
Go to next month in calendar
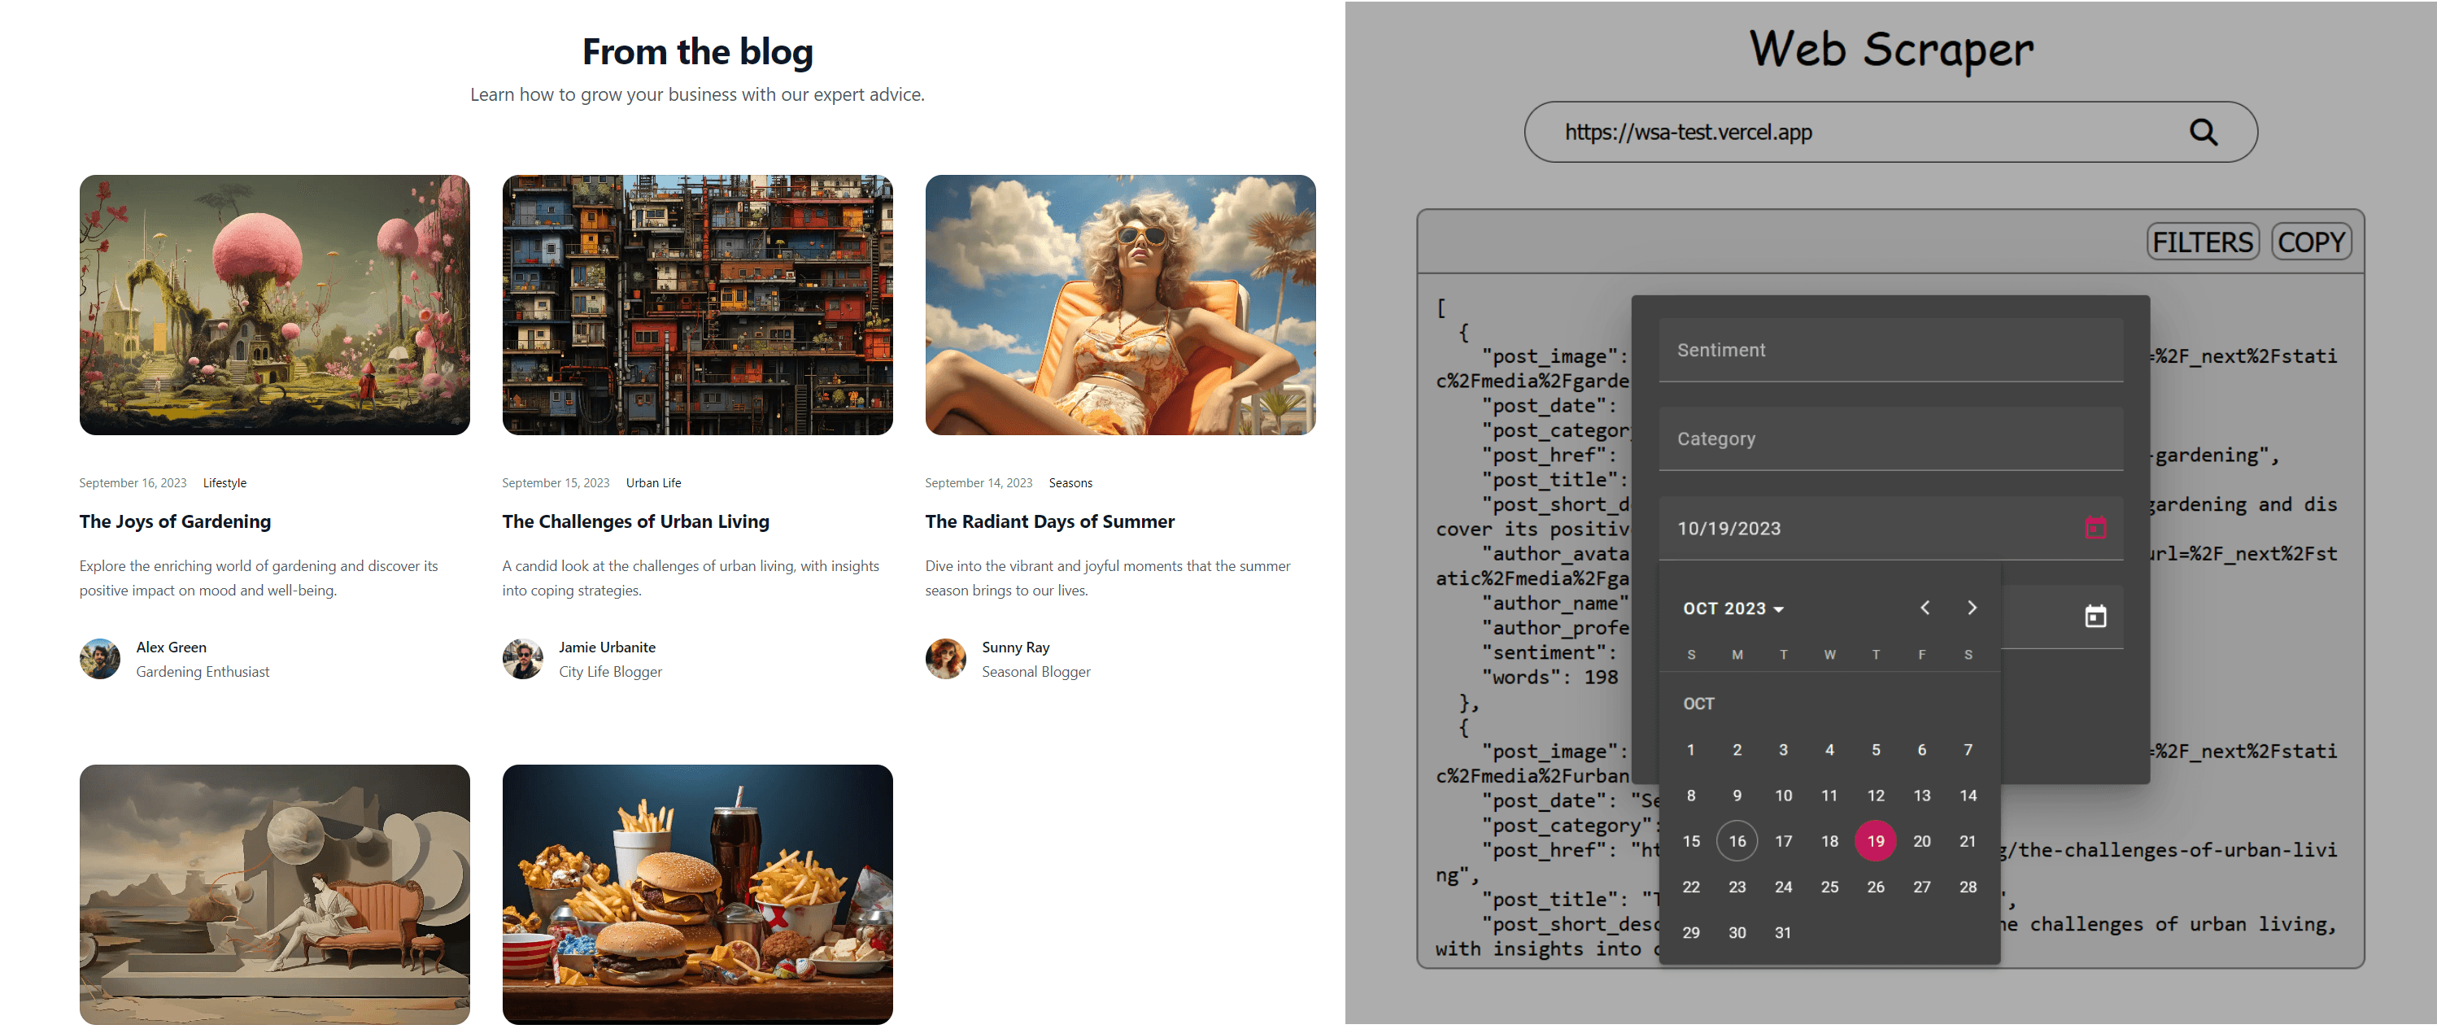1972,608
